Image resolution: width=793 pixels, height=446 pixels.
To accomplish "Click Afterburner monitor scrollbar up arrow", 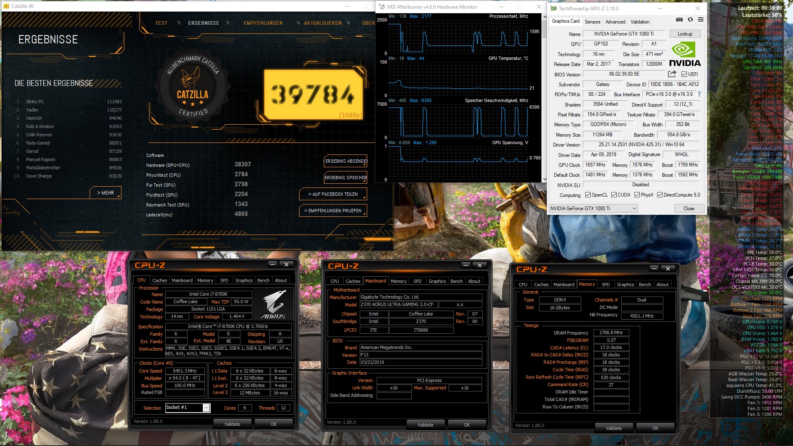I will tap(544, 17).
